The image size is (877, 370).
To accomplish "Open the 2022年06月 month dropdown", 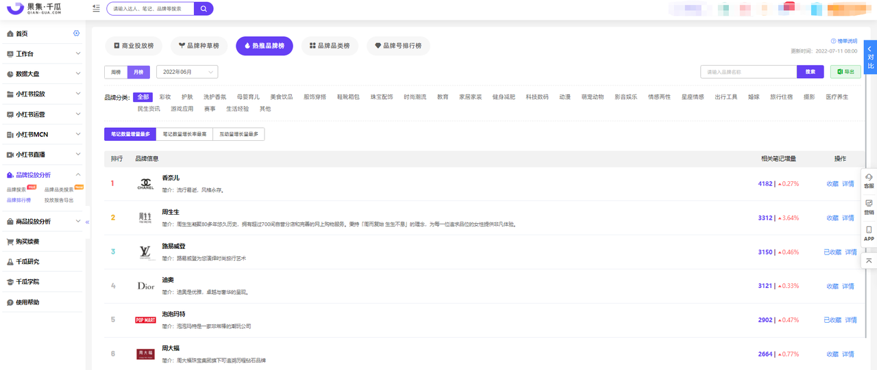I will 187,72.
